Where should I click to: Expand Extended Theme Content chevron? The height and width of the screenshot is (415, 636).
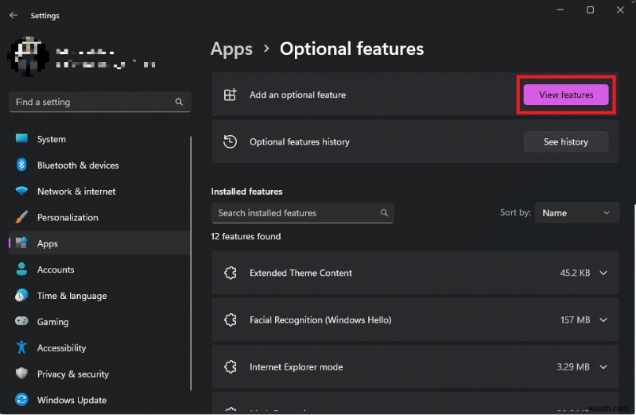603,273
